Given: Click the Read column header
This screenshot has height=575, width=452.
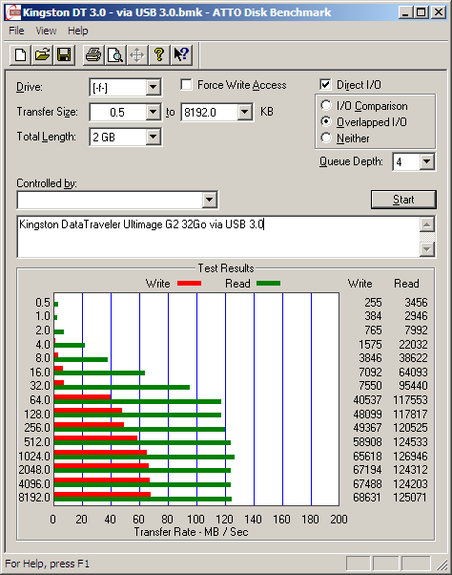Looking at the screenshot, I should click(x=406, y=284).
